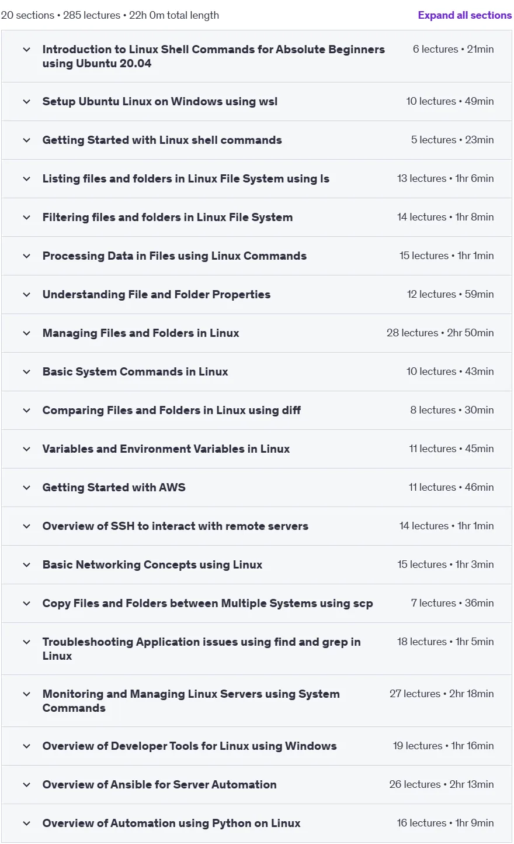514x844 pixels.
Task: Open chevron next to Managing Files and Folders
Action: (x=26, y=333)
